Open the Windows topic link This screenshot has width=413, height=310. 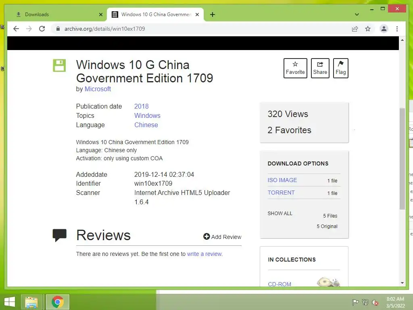click(x=147, y=115)
